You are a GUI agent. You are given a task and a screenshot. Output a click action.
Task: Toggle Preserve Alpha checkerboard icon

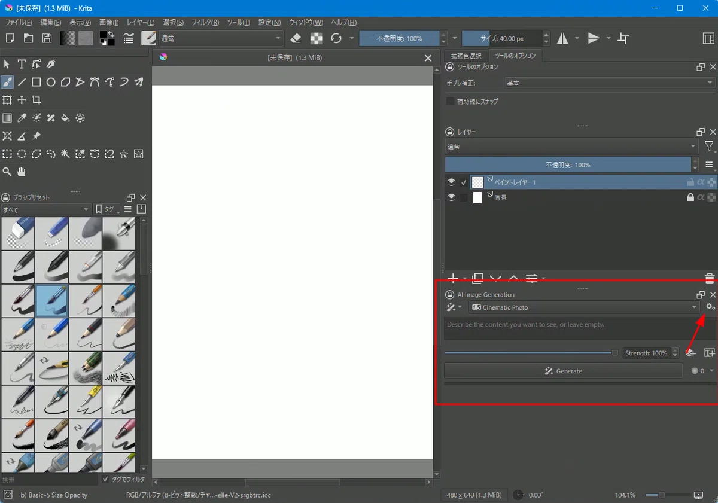tap(316, 38)
